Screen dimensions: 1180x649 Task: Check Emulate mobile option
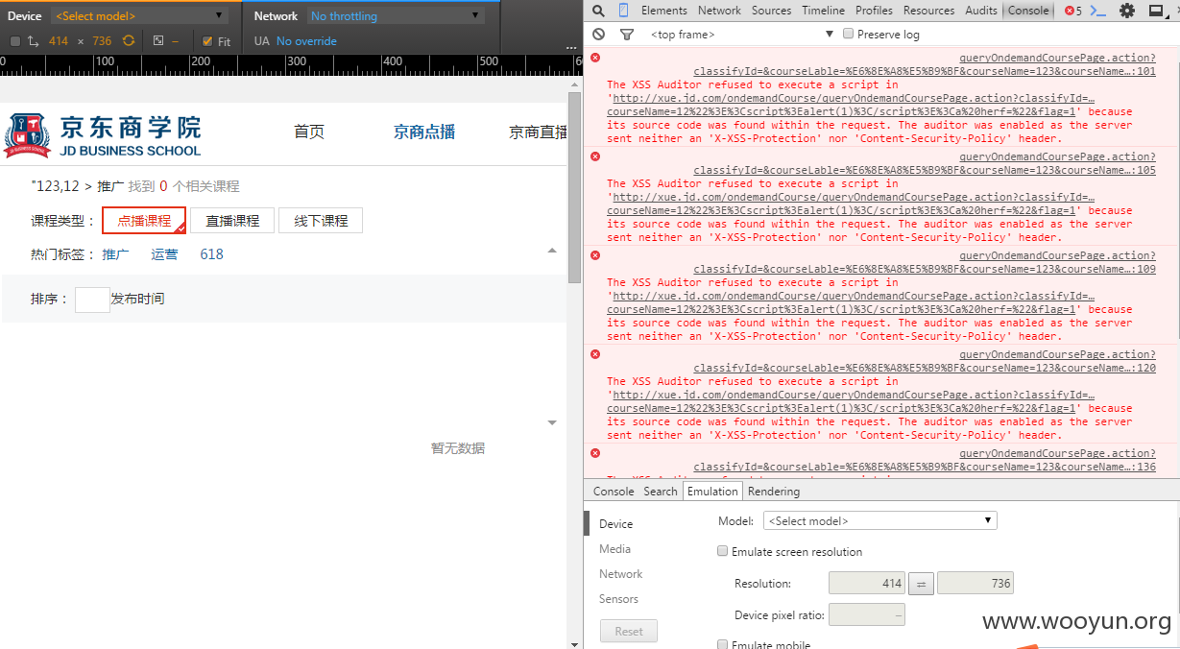723,644
